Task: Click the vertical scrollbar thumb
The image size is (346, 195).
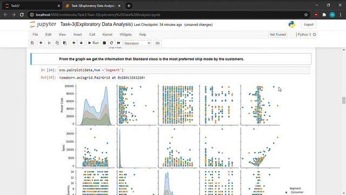Action: point(344,100)
